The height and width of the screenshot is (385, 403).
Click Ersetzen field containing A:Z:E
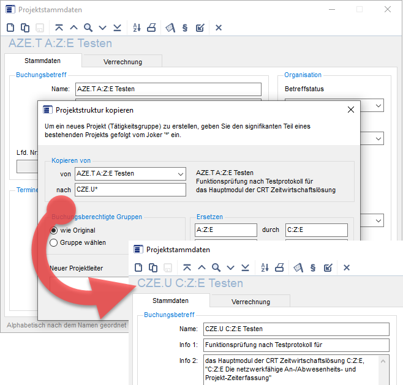[x=226, y=230]
